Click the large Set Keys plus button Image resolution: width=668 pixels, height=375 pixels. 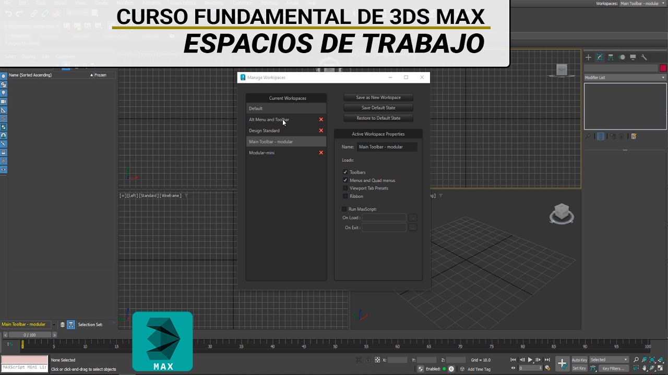click(x=562, y=364)
